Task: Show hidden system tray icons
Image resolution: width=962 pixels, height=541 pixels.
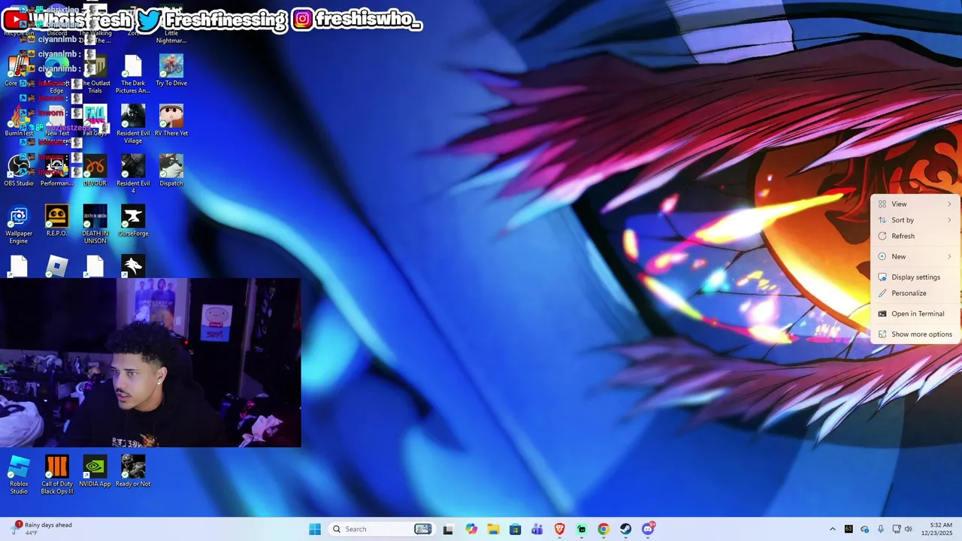Action: coord(832,529)
